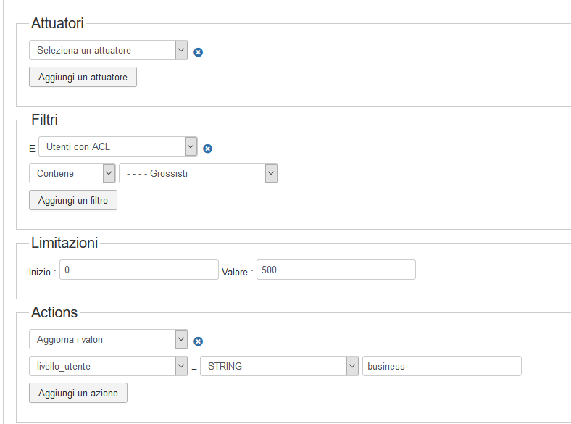Expand the Utenti con ACL dropdown
This screenshot has width=571, height=424.
tap(117, 146)
